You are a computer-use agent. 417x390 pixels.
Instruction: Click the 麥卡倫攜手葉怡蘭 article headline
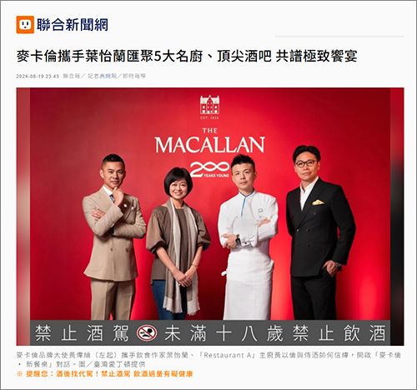pyautogui.click(x=187, y=57)
